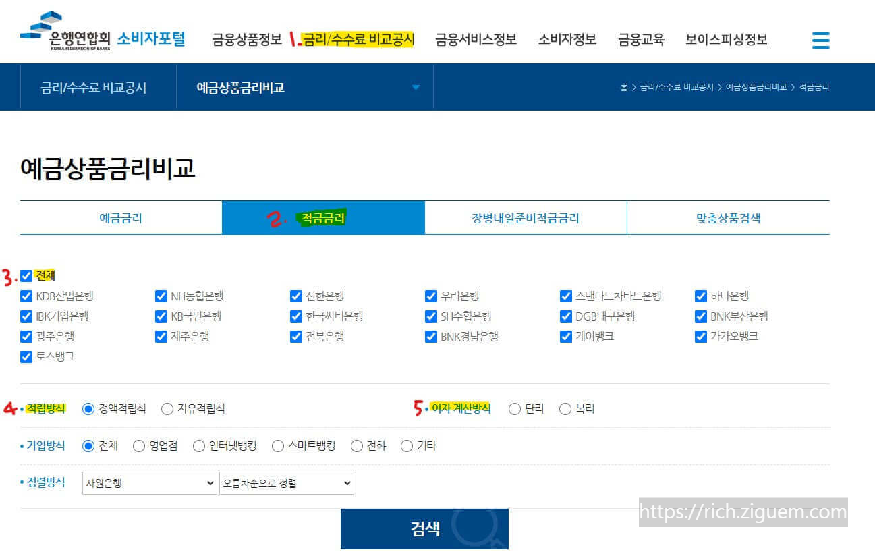Image resolution: width=875 pixels, height=554 pixels.
Task: Uncheck the 신한은행 checkbox
Action: (x=296, y=296)
